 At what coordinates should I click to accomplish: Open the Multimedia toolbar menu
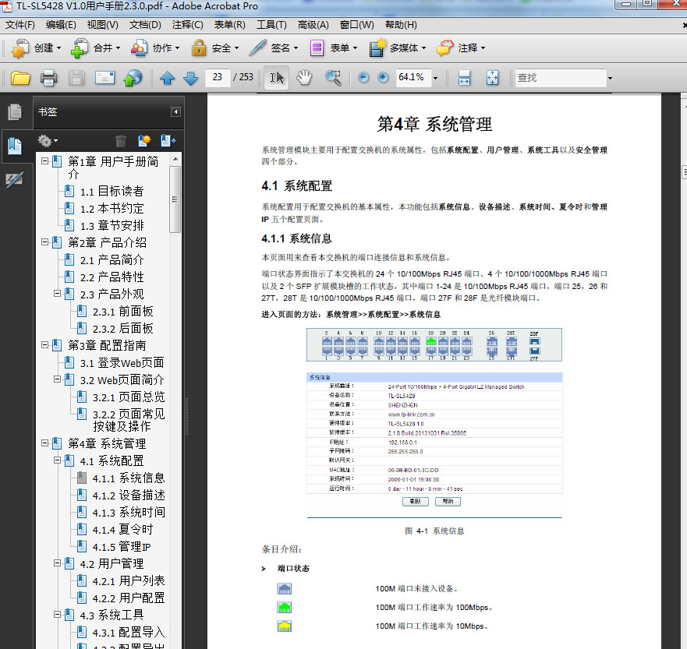click(397, 48)
